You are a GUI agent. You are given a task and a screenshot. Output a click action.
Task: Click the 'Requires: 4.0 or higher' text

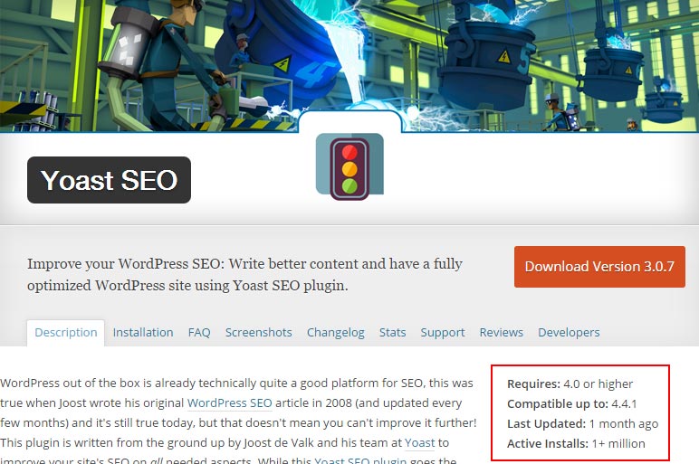570,384
